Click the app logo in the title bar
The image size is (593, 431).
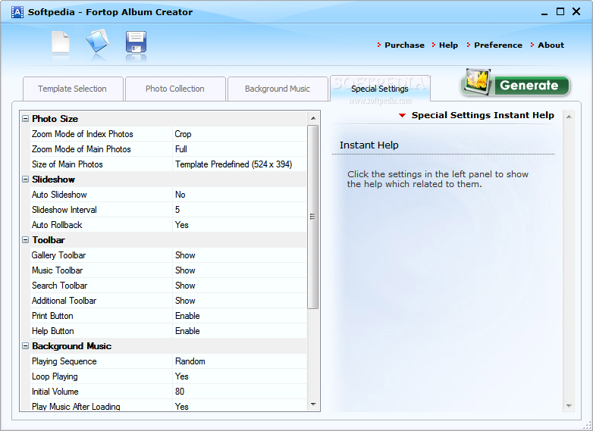click(17, 12)
